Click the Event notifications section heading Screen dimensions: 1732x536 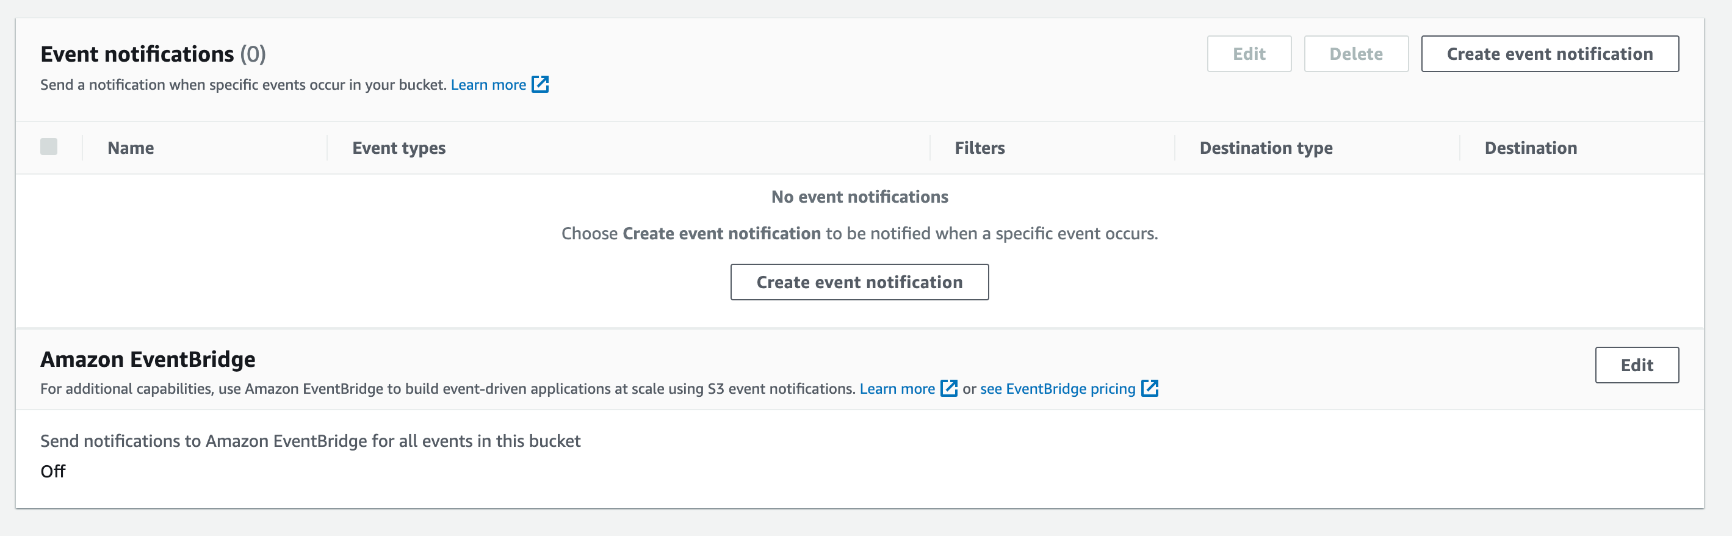pyautogui.click(x=153, y=54)
